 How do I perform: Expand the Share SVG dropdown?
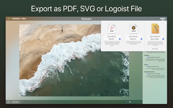tap(133, 39)
